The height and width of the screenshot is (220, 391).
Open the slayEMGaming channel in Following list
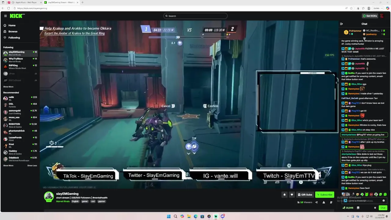click(x=20, y=53)
